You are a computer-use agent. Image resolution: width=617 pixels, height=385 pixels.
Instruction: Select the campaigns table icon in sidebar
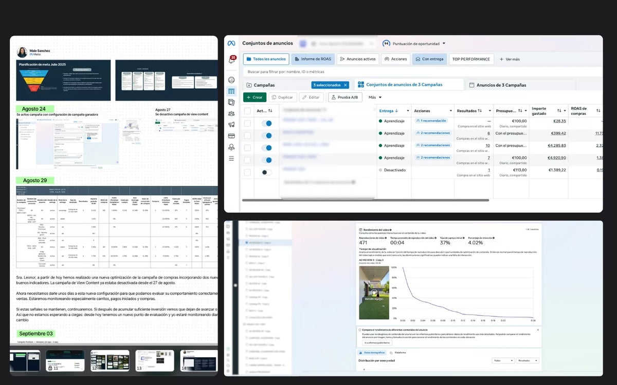231,91
